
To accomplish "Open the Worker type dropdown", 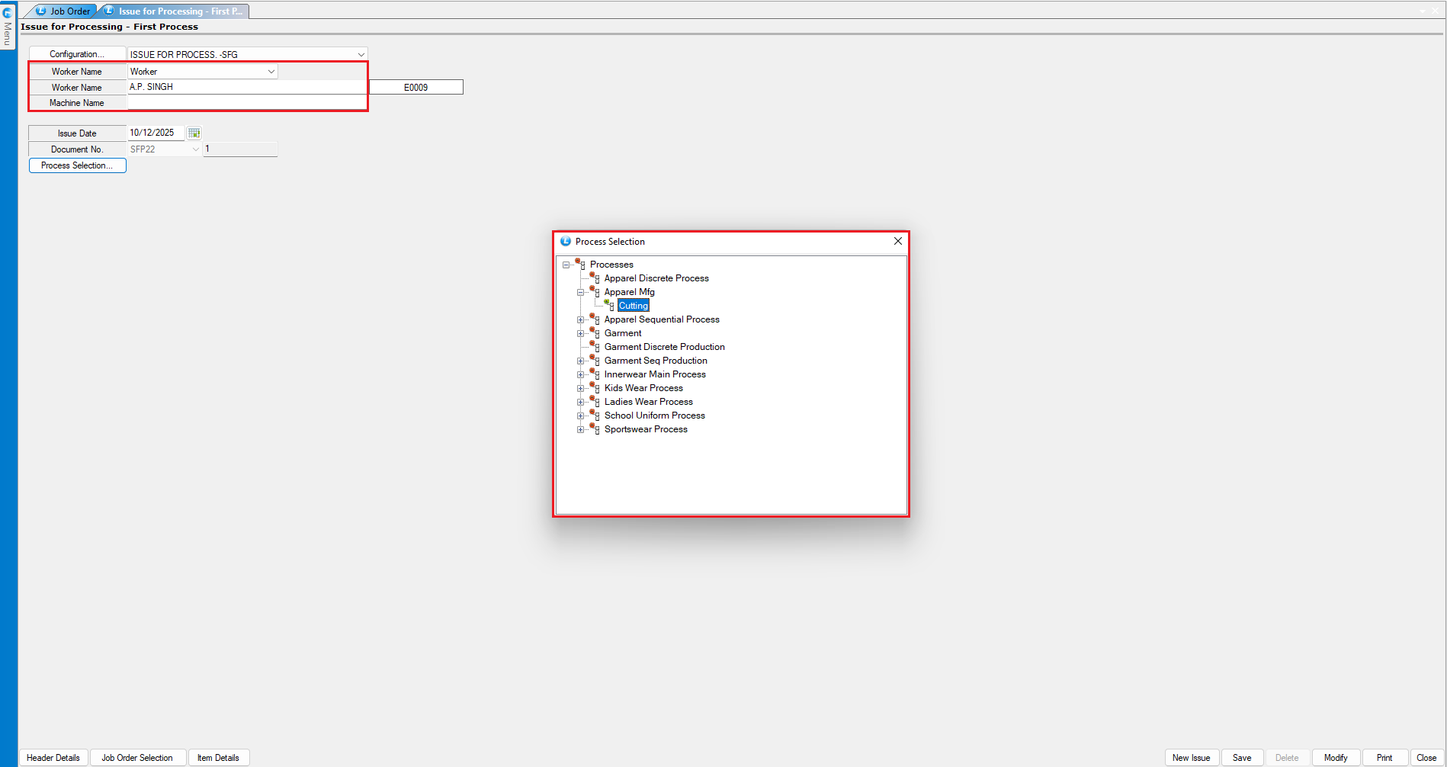I will pyautogui.click(x=271, y=71).
